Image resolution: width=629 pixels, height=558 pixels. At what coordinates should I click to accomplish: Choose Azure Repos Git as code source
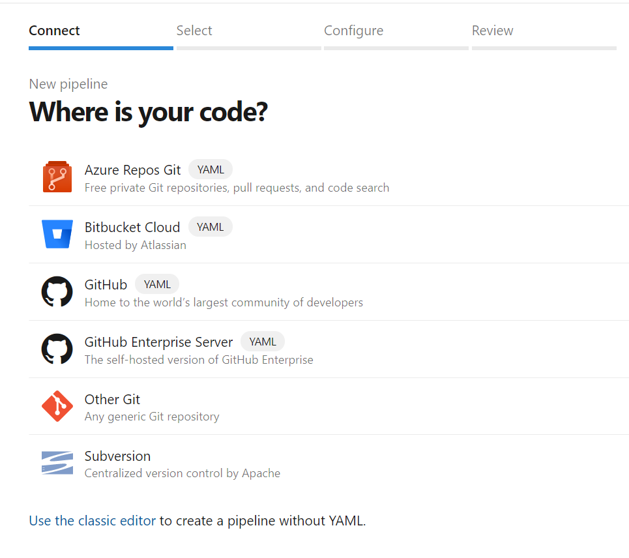tap(132, 170)
